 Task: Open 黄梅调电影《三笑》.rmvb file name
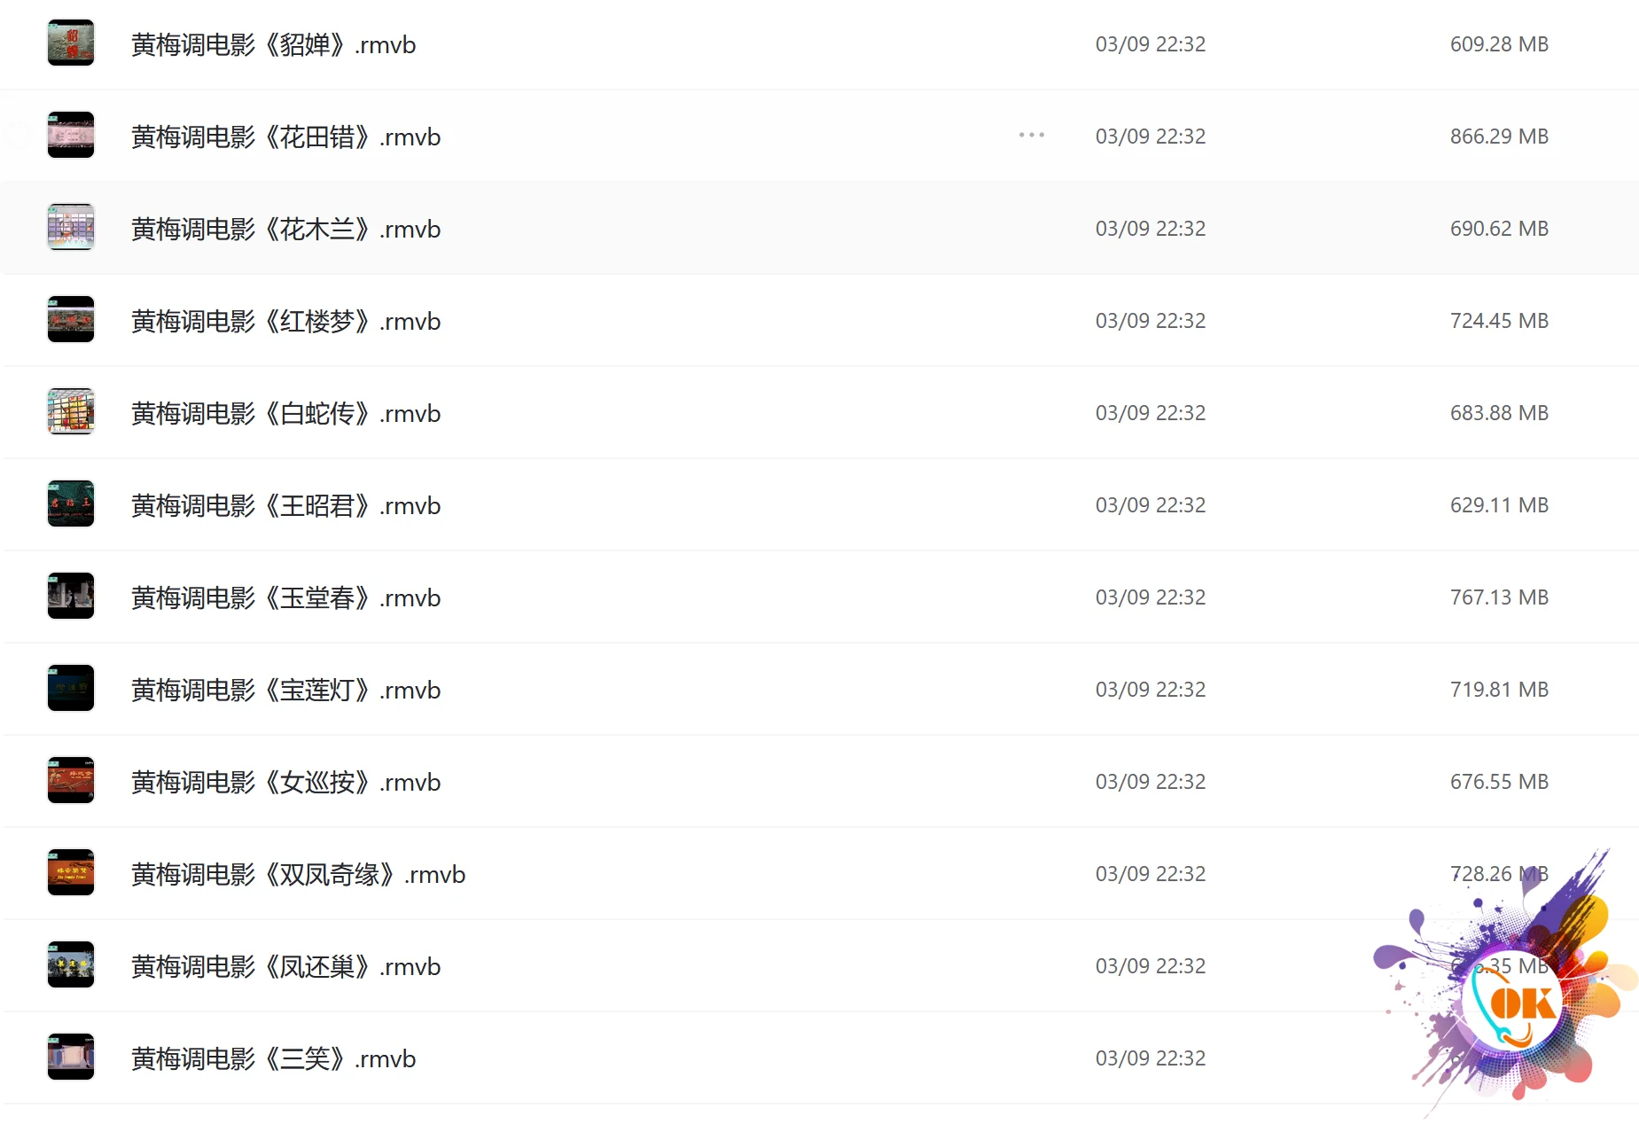[x=273, y=1058]
